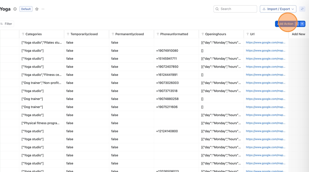The height and width of the screenshot is (172, 309).
Task: Open the Google Maps link for +15145941711 row
Action: 265,59
